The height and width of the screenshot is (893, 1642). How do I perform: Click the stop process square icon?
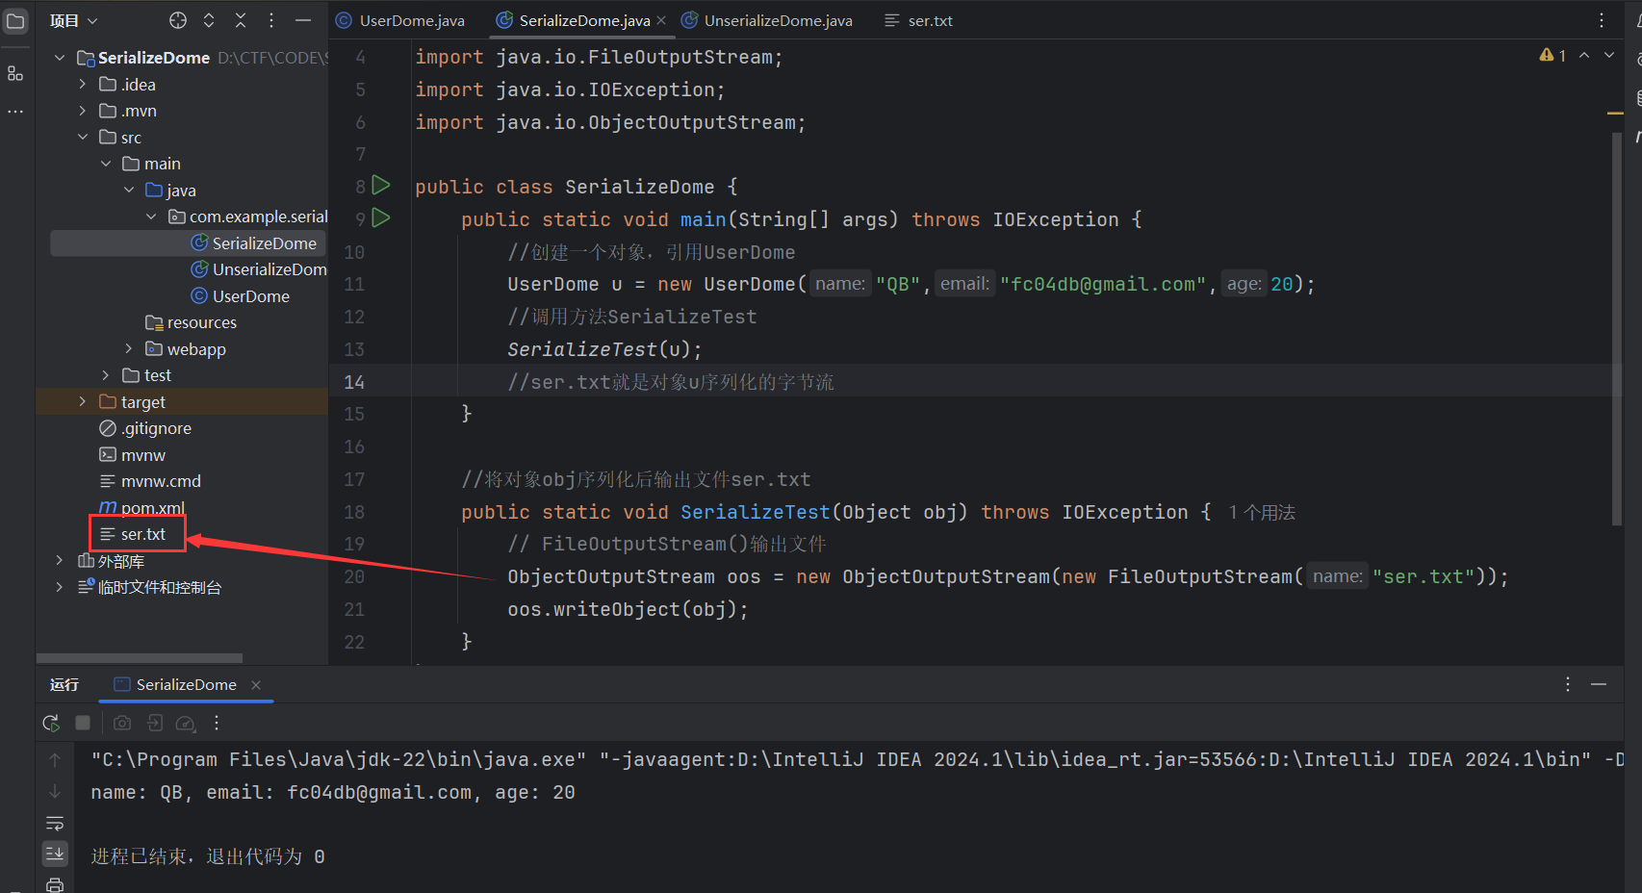(83, 723)
